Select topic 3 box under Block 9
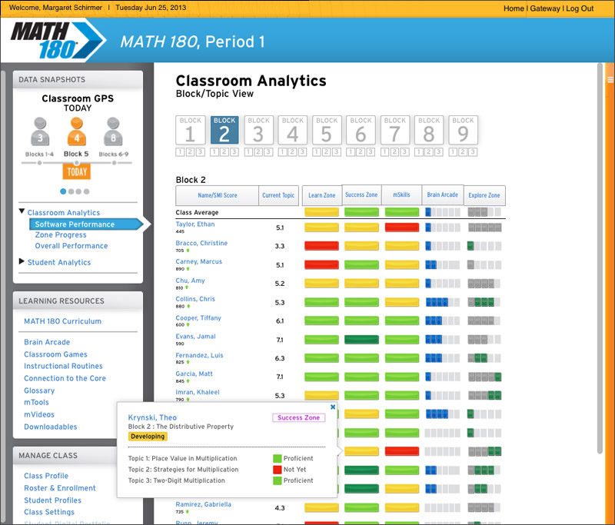 point(473,152)
